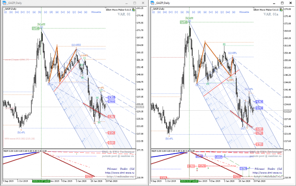Close the VAR. 01a _GAZP,Daily window

291,3
